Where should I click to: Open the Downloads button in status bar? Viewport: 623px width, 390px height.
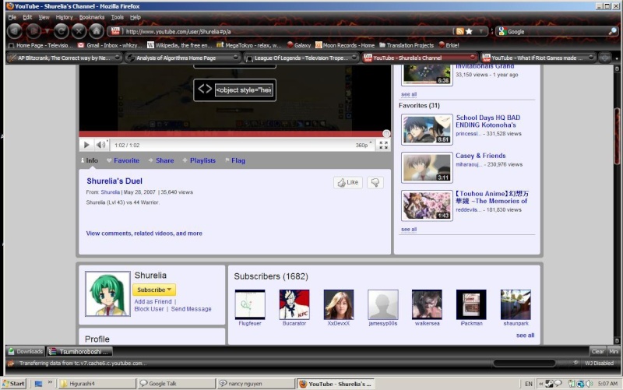[x=26, y=352]
